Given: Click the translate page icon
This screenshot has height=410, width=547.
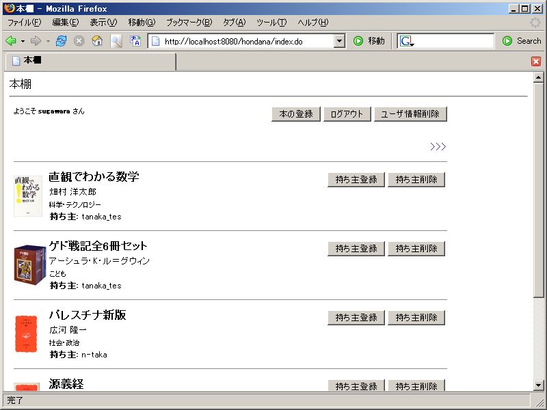Looking at the screenshot, I should coord(135,41).
